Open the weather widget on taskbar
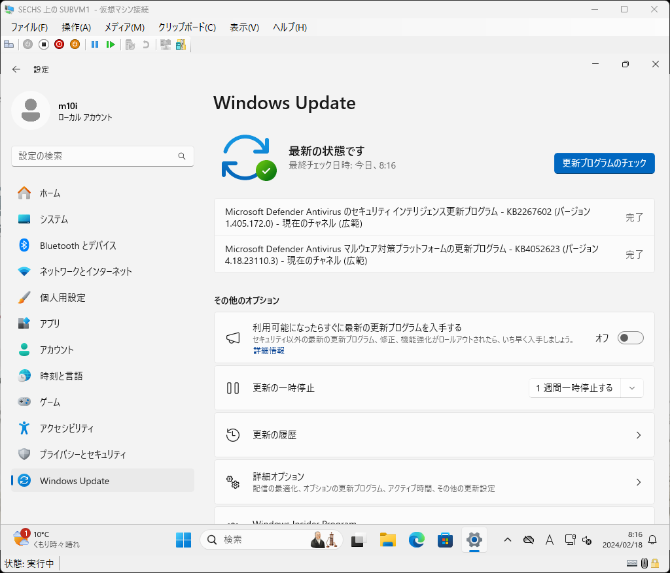670x573 pixels. [x=46, y=539]
